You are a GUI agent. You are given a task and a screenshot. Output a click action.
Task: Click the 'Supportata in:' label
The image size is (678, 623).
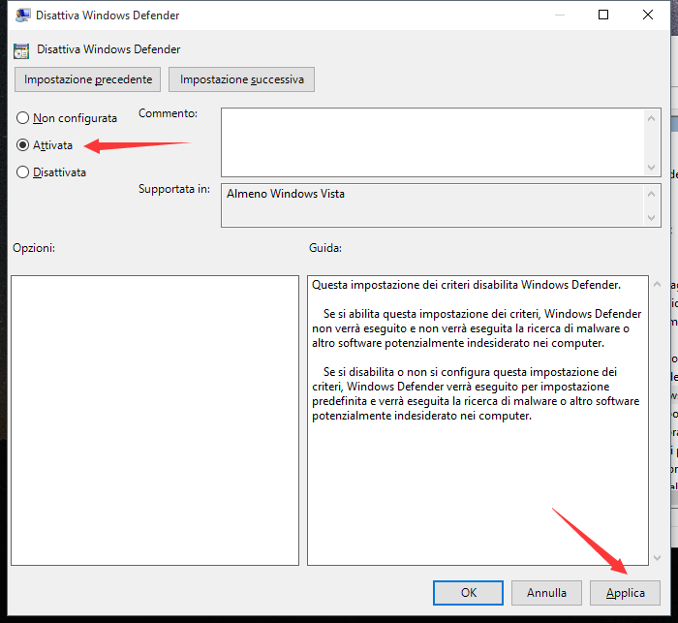174,189
